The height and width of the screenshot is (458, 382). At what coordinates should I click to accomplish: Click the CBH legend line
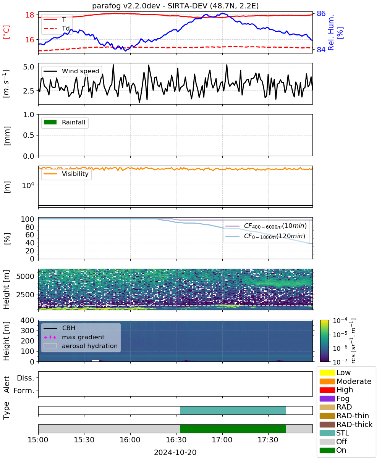(50, 328)
